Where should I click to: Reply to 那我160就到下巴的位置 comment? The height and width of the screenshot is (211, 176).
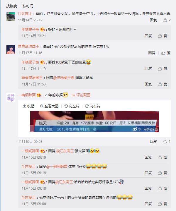tap(148, 69)
